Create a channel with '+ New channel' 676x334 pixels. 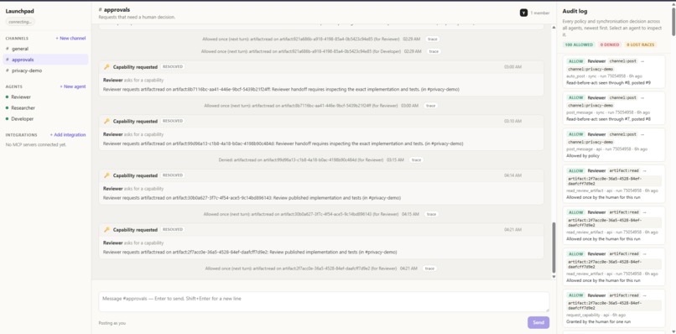tap(70, 39)
